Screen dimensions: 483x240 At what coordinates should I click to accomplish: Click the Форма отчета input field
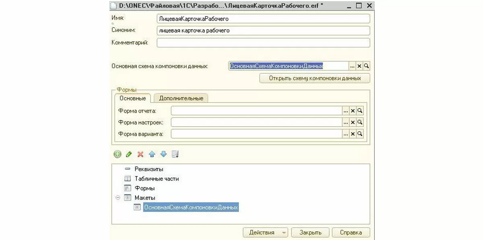[x=256, y=111]
